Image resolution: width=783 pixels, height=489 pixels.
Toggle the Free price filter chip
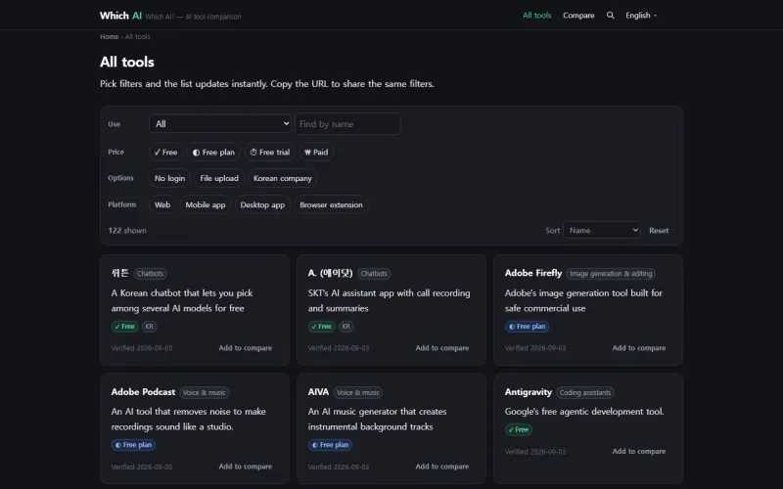(x=165, y=153)
